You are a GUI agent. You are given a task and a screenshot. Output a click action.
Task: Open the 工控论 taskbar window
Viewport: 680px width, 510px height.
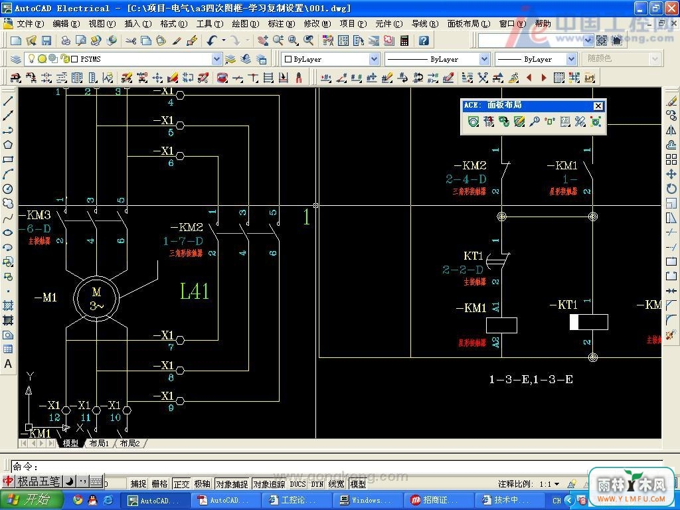297,501
